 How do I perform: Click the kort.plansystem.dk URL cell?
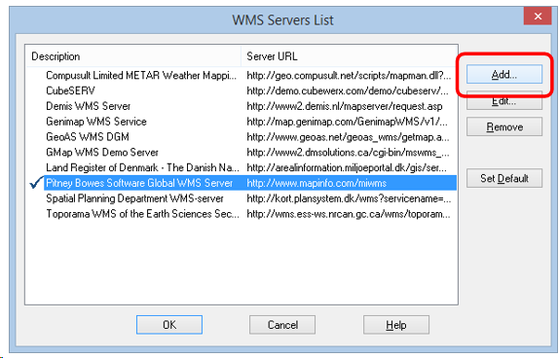349,198
